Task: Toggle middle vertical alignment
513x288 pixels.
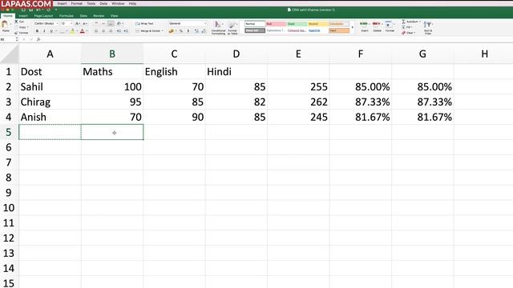Action: coord(103,23)
